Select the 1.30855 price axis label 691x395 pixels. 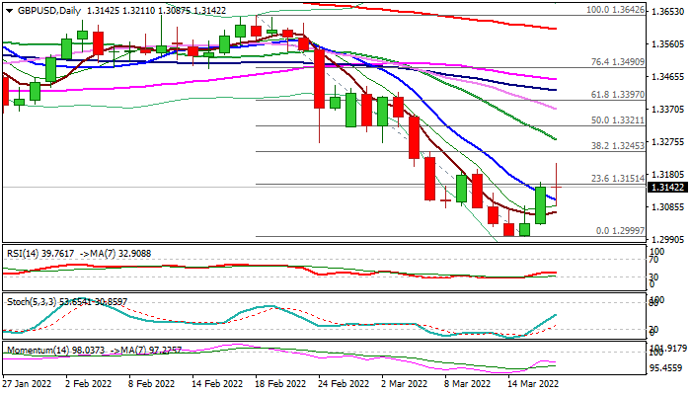click(668, 207)
